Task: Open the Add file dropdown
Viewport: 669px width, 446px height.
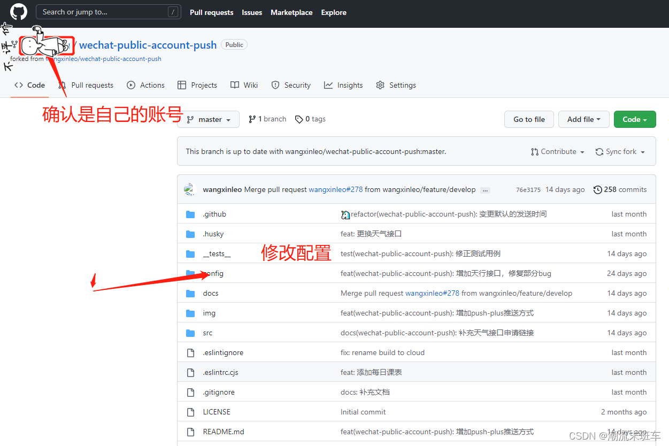Action: (x=583, y=119)
